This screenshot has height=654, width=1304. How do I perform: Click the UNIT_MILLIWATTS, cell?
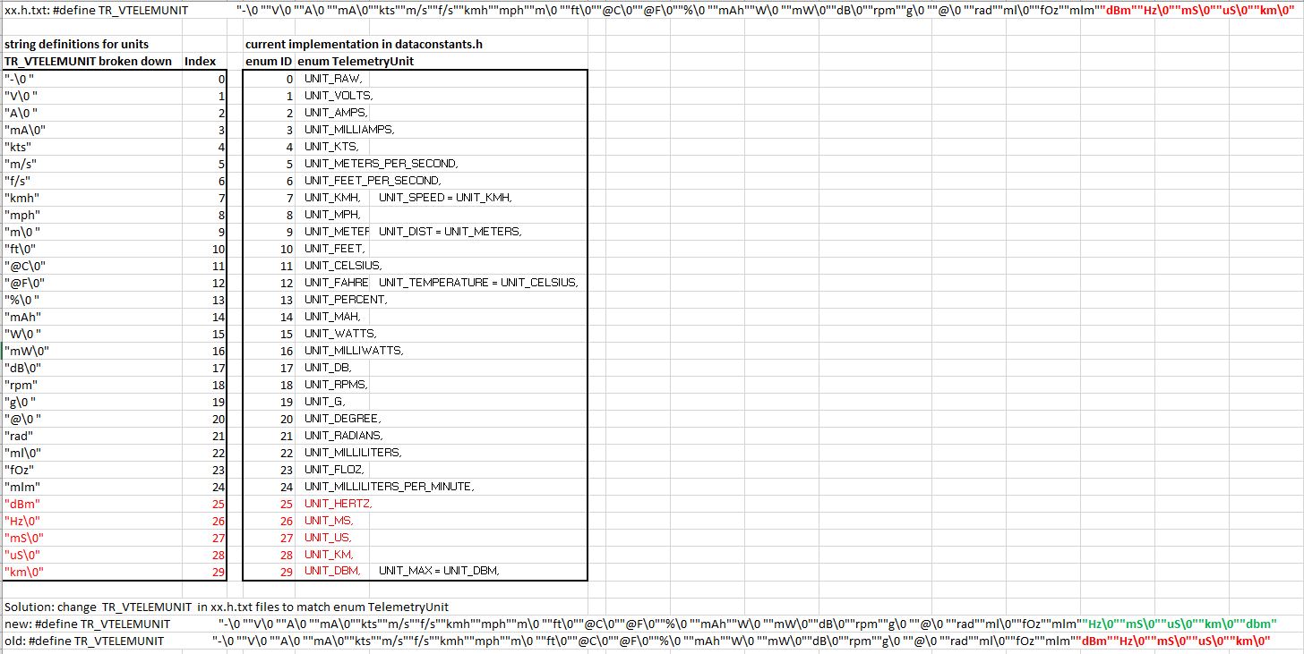click(x=354, y=351)
